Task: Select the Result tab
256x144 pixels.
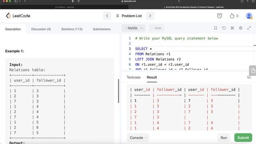Action: coord(152,77)
